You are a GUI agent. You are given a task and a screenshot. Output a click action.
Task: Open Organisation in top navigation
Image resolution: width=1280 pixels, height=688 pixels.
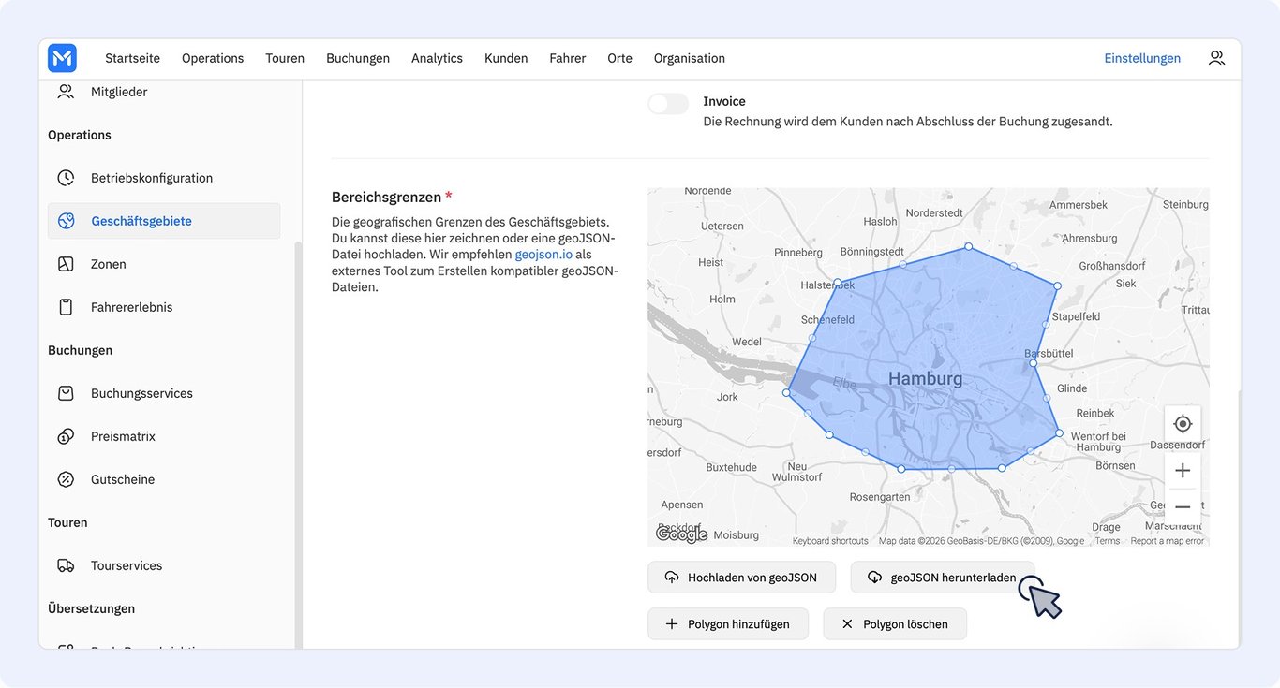690,58
